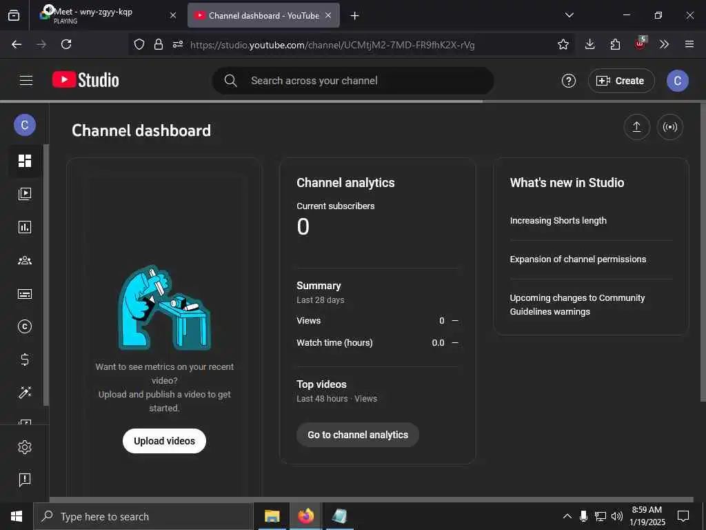The image size is (706, 530).
Task: Open the Help question mark icon
Action: pyautogui.click(x=569, y=81)
